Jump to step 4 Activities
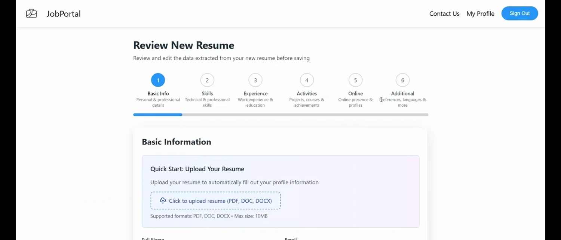This screenshot has width=561, height=240. point(307,80)
